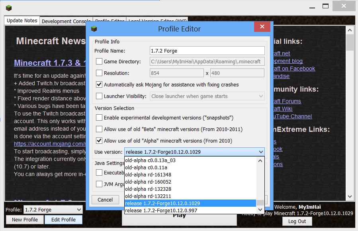Click the Minecraft block icon in launcher title bar
358x231 pixels.
click(9, 8)
